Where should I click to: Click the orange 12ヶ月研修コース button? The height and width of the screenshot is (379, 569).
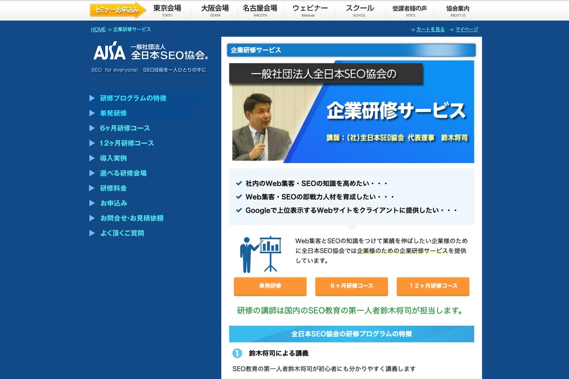(433, 286)
